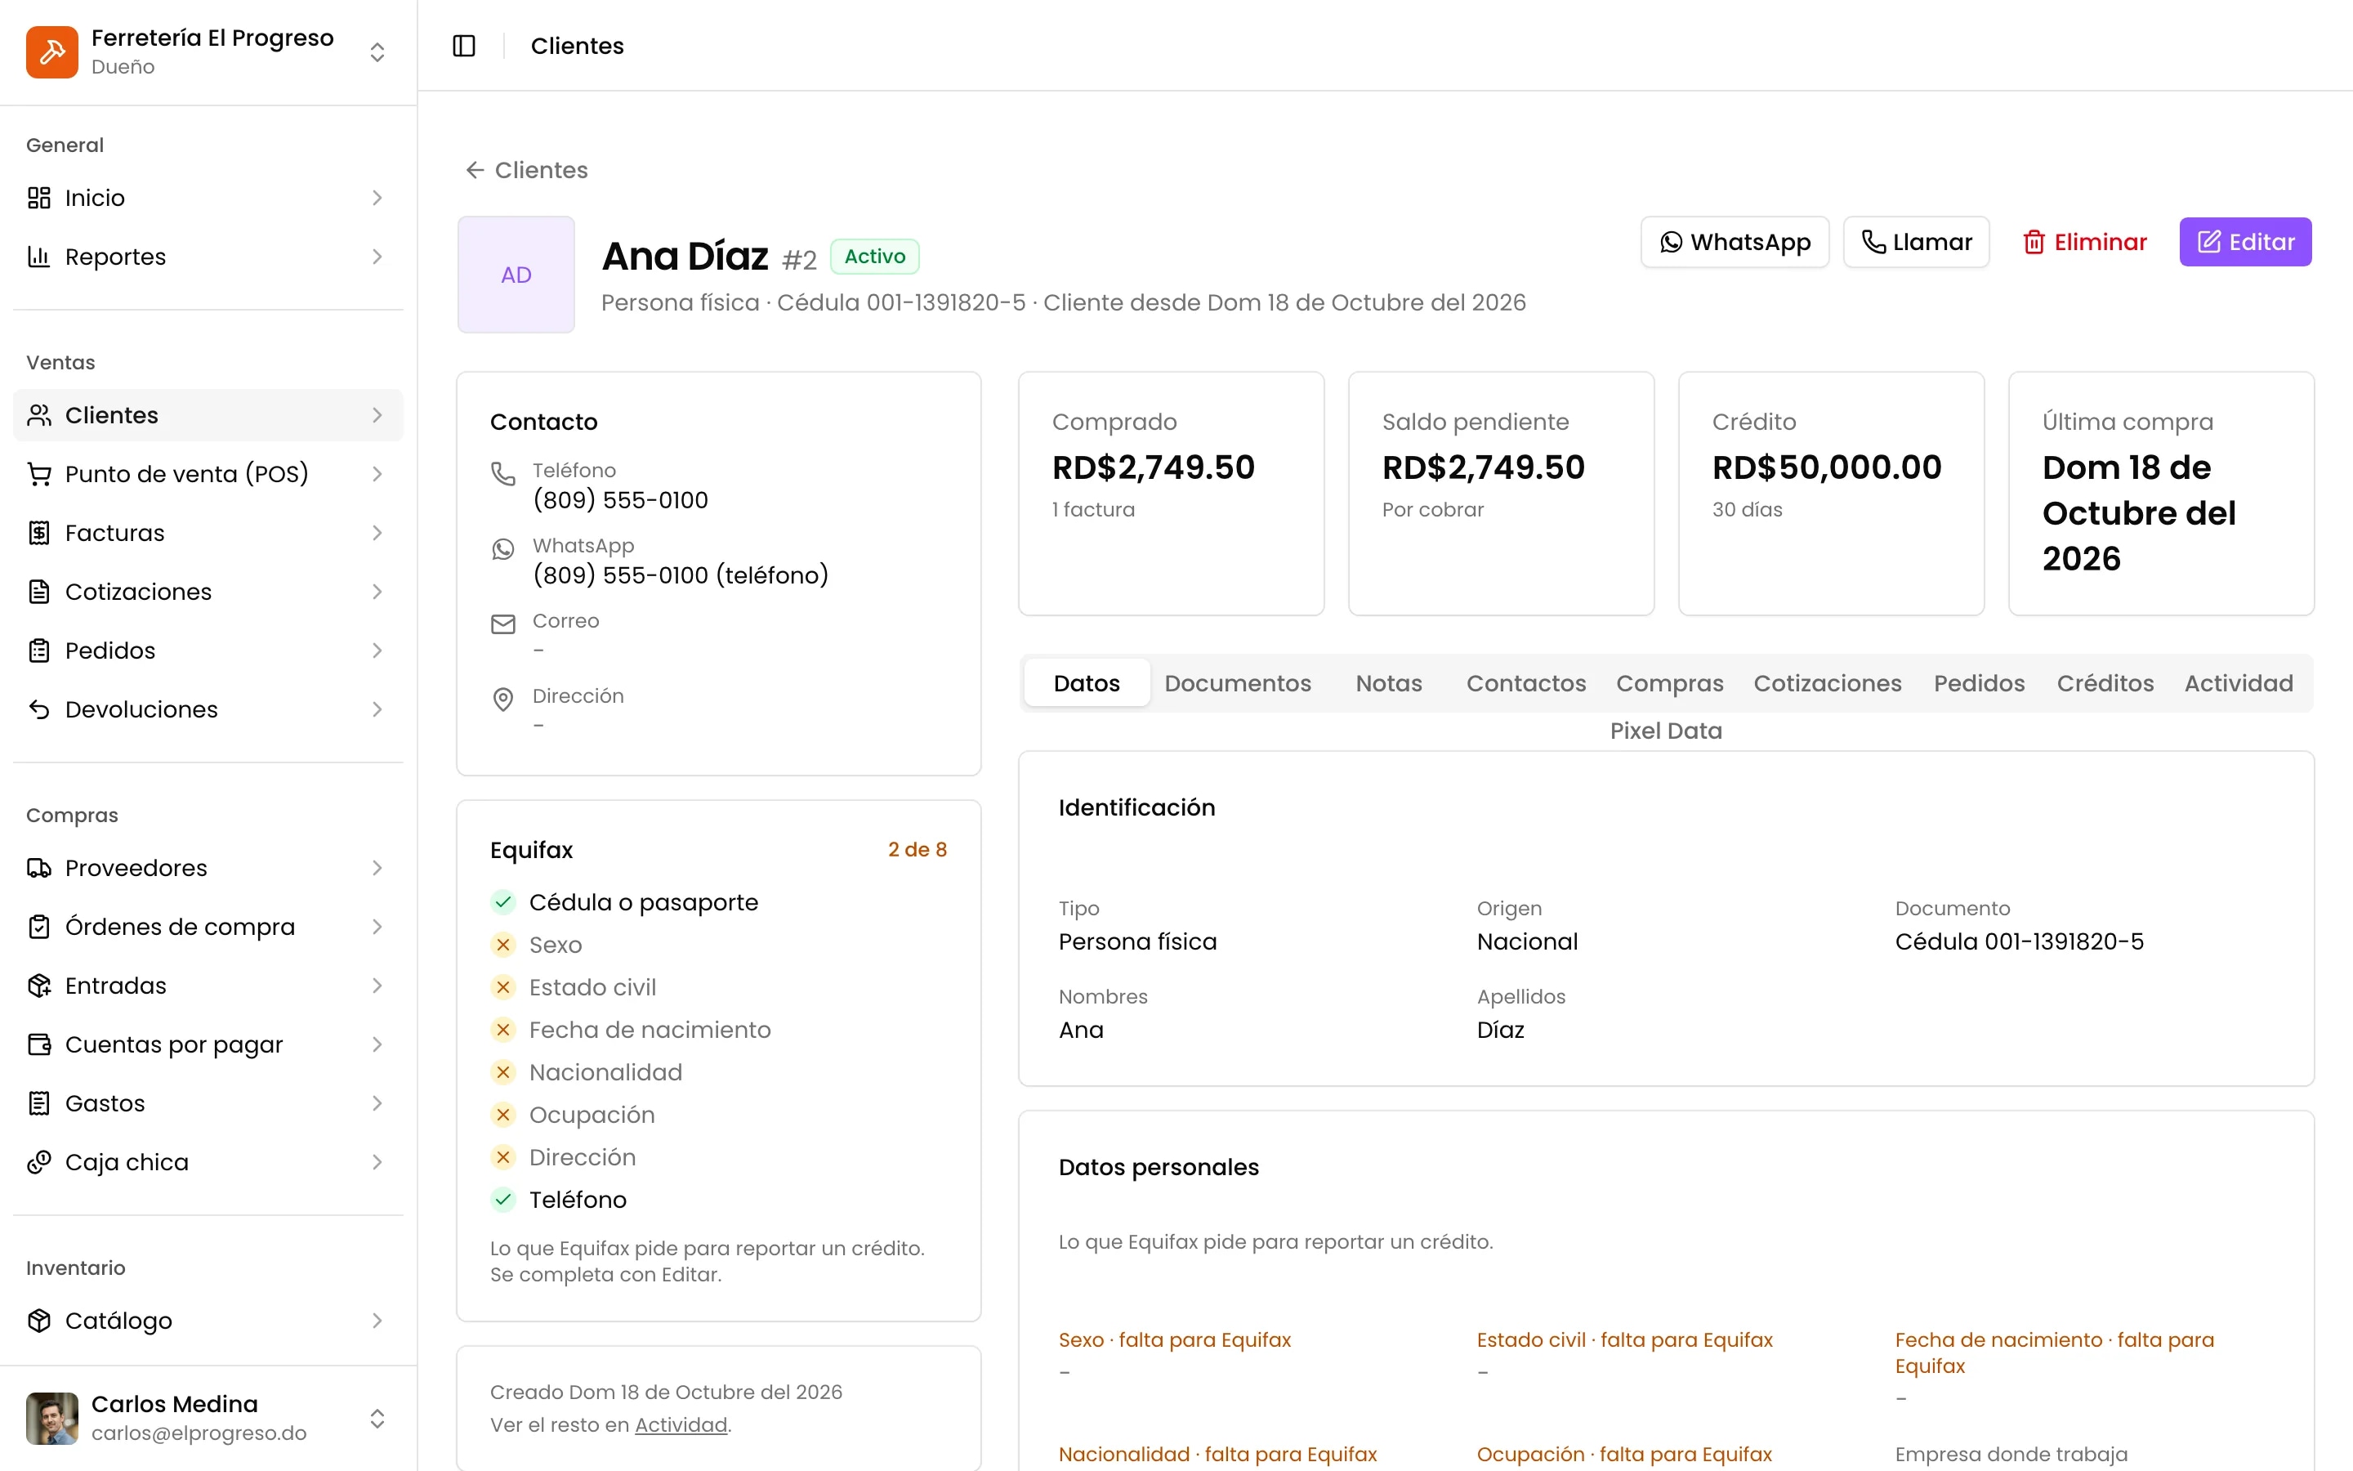
Task: Expand the Facturas chevron
Action: (x=377, y=533)
